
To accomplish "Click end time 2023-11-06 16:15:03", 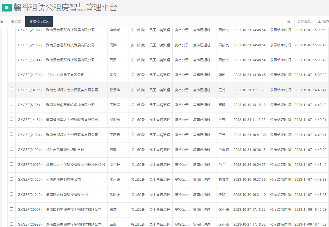I will [x=310, y=210].
